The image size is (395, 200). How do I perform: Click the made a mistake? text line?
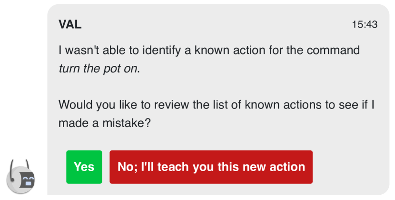[105, 123]
